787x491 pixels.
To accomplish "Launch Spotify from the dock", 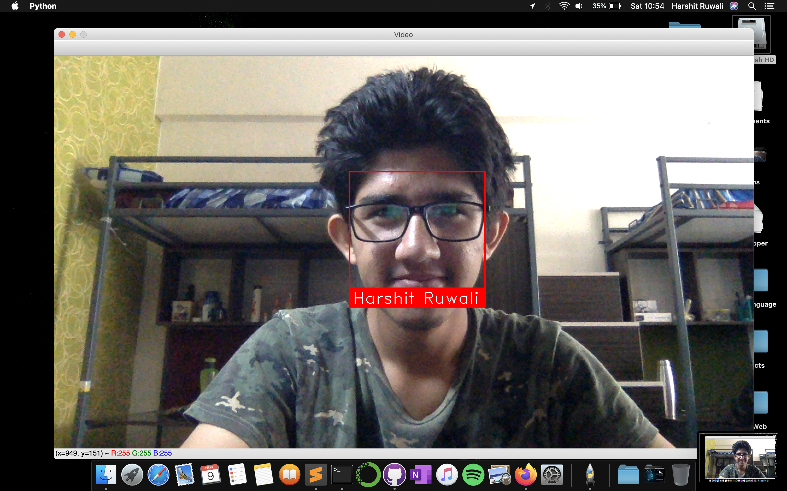I will 473,475.
